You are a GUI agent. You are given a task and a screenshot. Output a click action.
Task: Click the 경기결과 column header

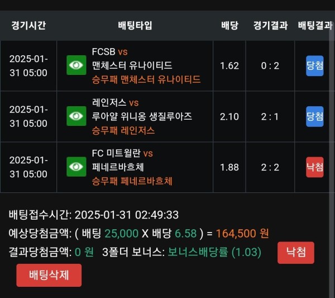point(270,26)
